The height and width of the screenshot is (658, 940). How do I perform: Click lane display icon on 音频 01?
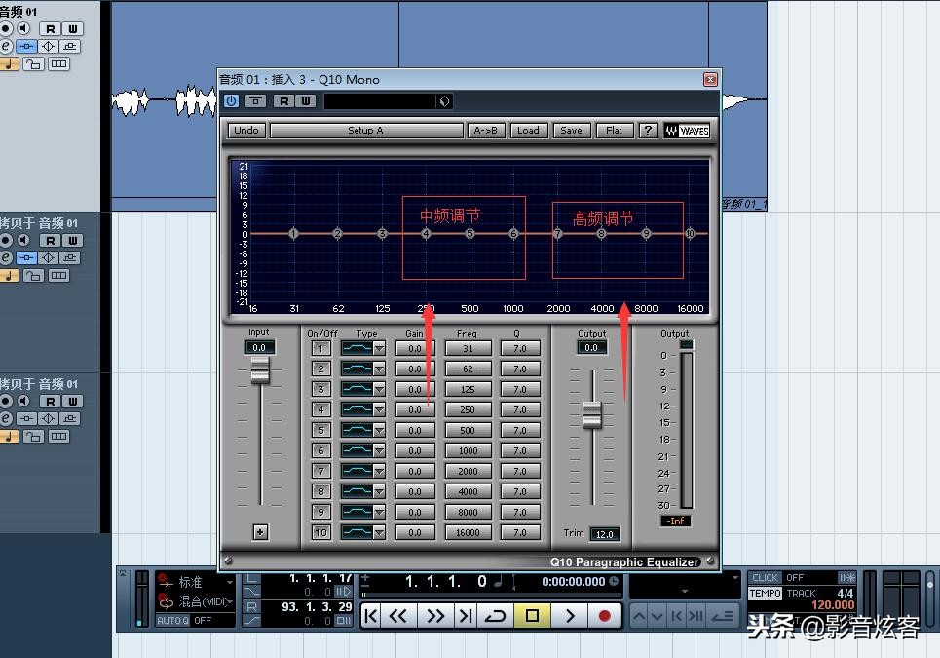coord(58,64)
